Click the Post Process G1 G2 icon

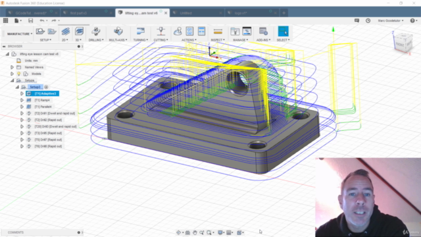click(x=189, y=31)
